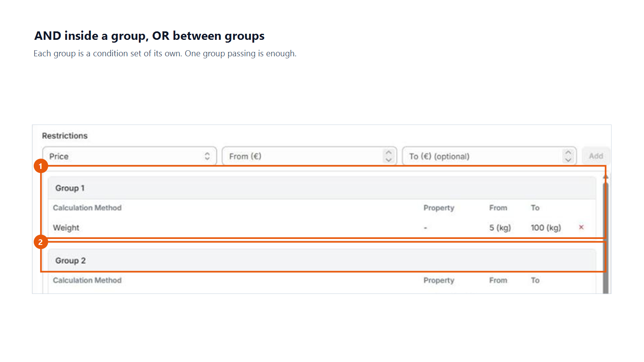Increase the From (€) value with up arrow

pyautogui.click(x=389, y=152)
